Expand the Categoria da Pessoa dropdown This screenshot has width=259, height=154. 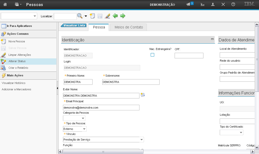click(83, 118)
